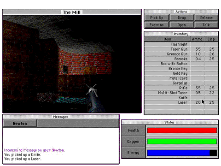
Task: Click the Pick Up action button
Action: click(157, 18)
